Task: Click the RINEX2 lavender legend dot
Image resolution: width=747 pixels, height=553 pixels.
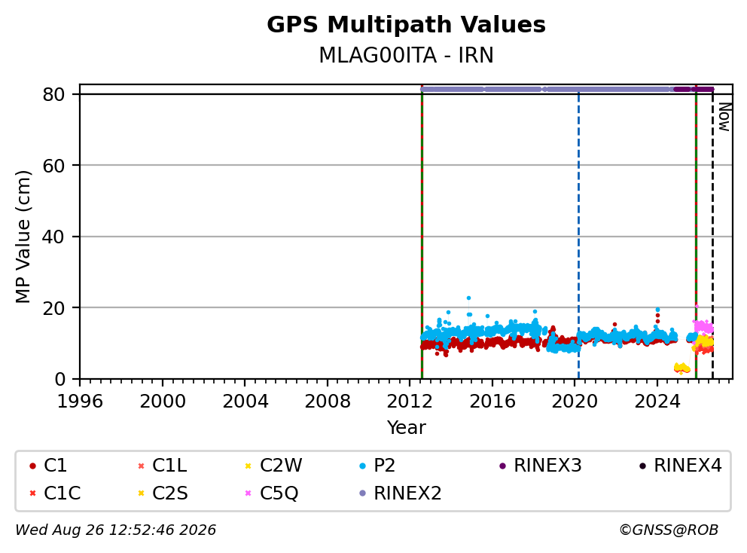Action: click(x=362, y=493)
